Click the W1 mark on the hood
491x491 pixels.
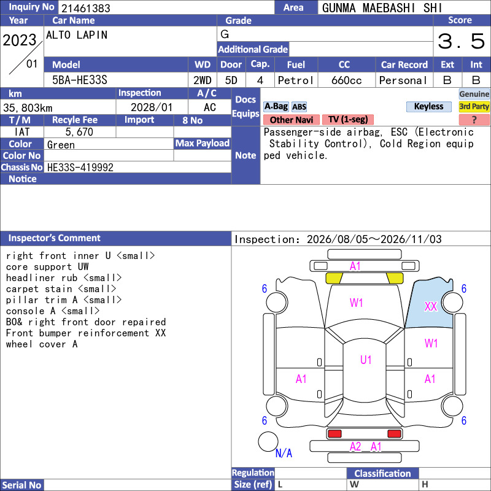(x=356, y=303)
